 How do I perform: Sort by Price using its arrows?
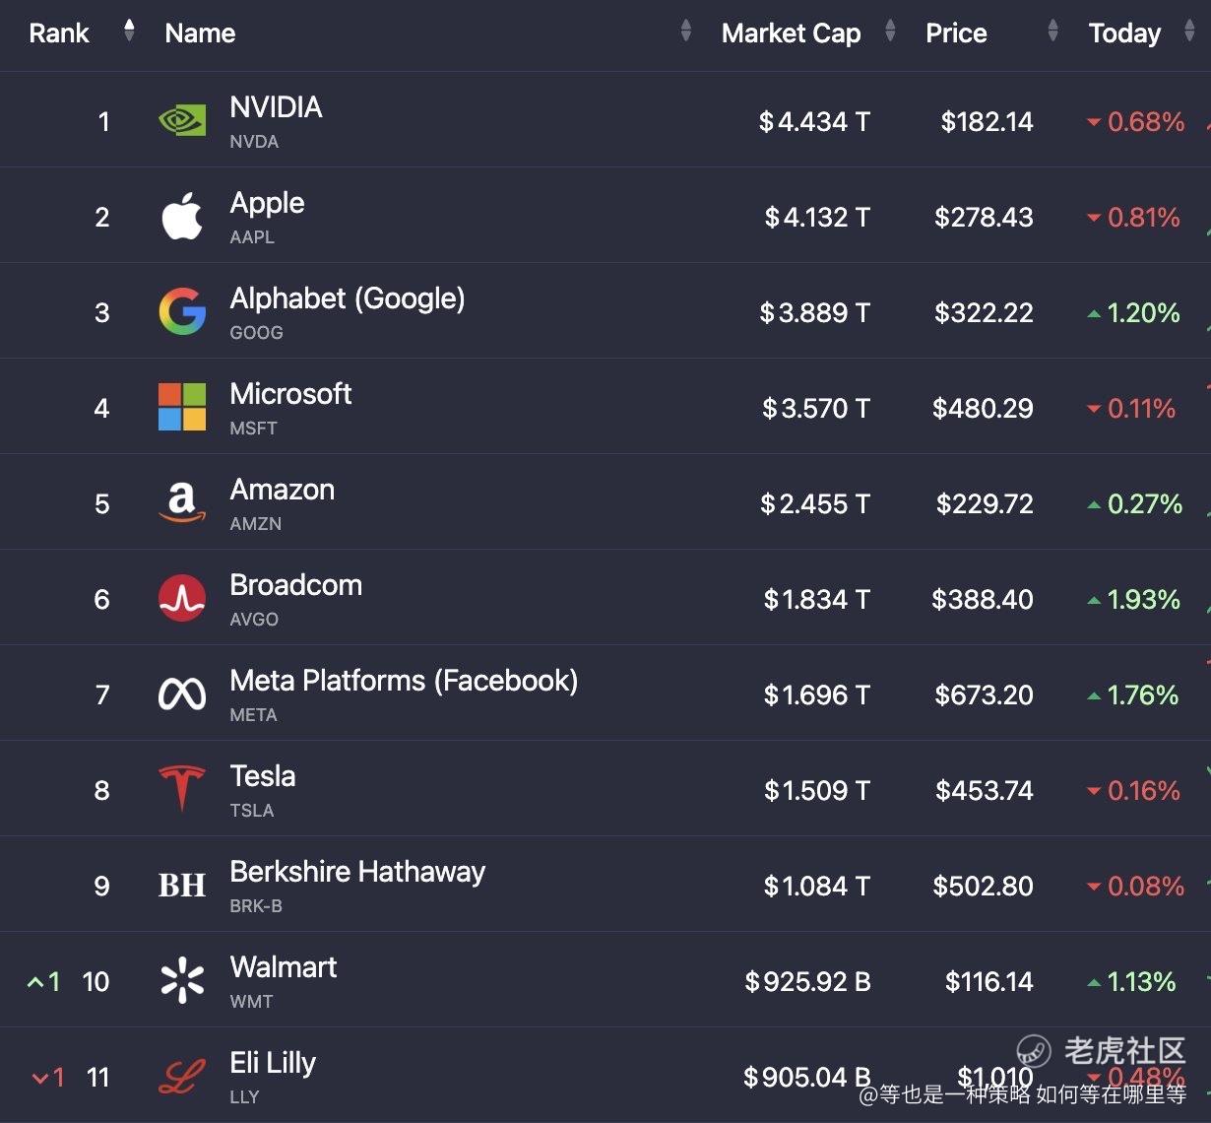1052,32
